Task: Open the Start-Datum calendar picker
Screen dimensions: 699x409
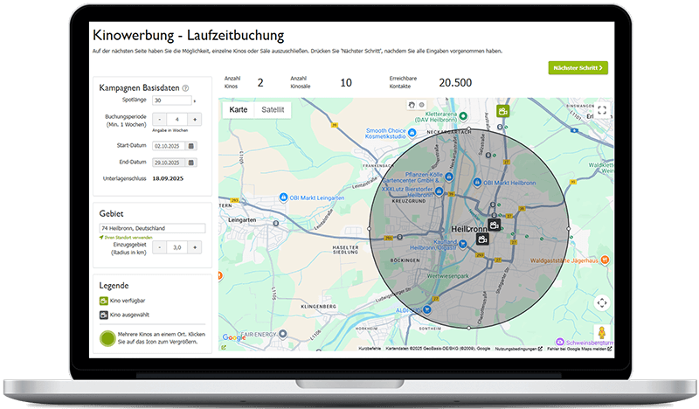Action: [x=191, y=145]
